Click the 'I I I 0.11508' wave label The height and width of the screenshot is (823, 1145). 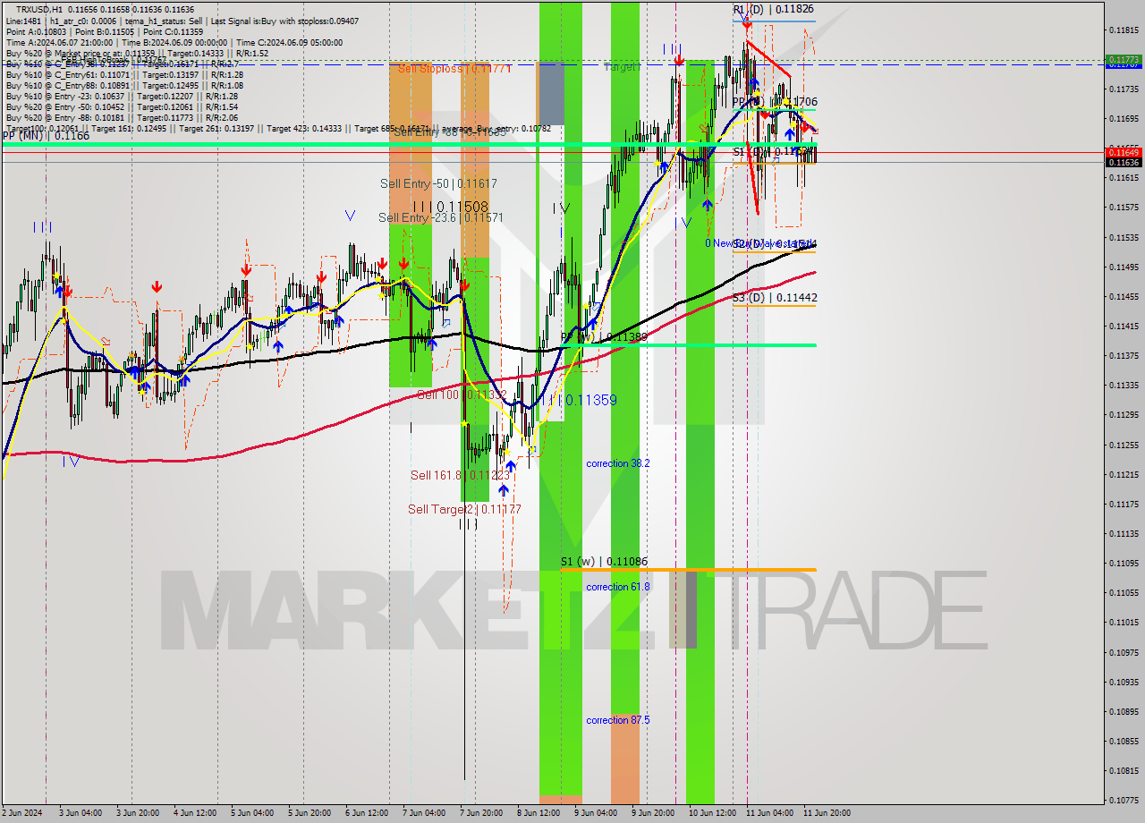[x=450, y=206]
